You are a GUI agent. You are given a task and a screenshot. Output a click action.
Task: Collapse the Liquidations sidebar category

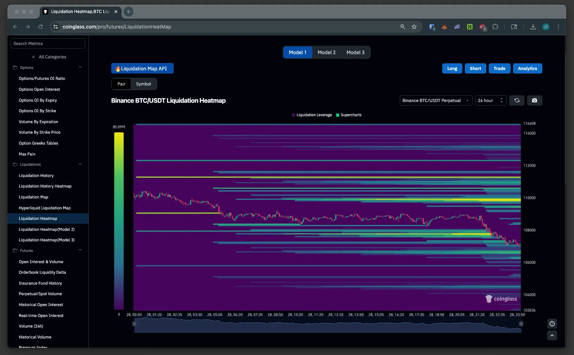coord(80,164)
